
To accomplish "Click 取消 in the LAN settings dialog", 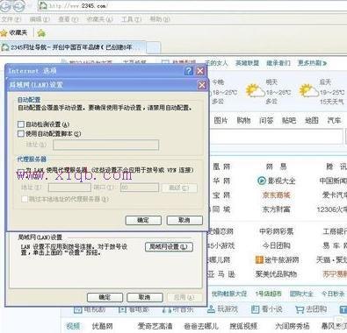I will tap(184, 220).
